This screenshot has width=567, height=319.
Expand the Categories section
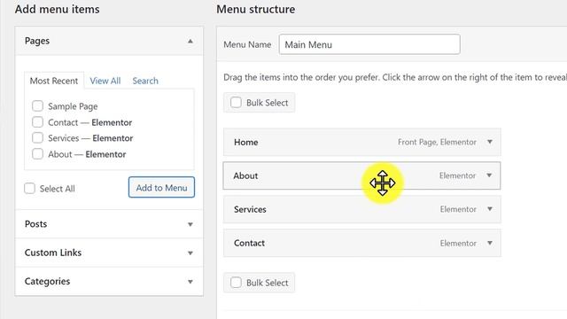point(109,281)
